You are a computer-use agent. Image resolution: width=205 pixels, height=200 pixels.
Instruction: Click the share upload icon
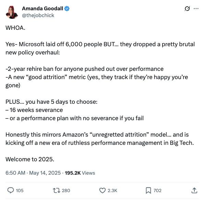coord(194,190)
